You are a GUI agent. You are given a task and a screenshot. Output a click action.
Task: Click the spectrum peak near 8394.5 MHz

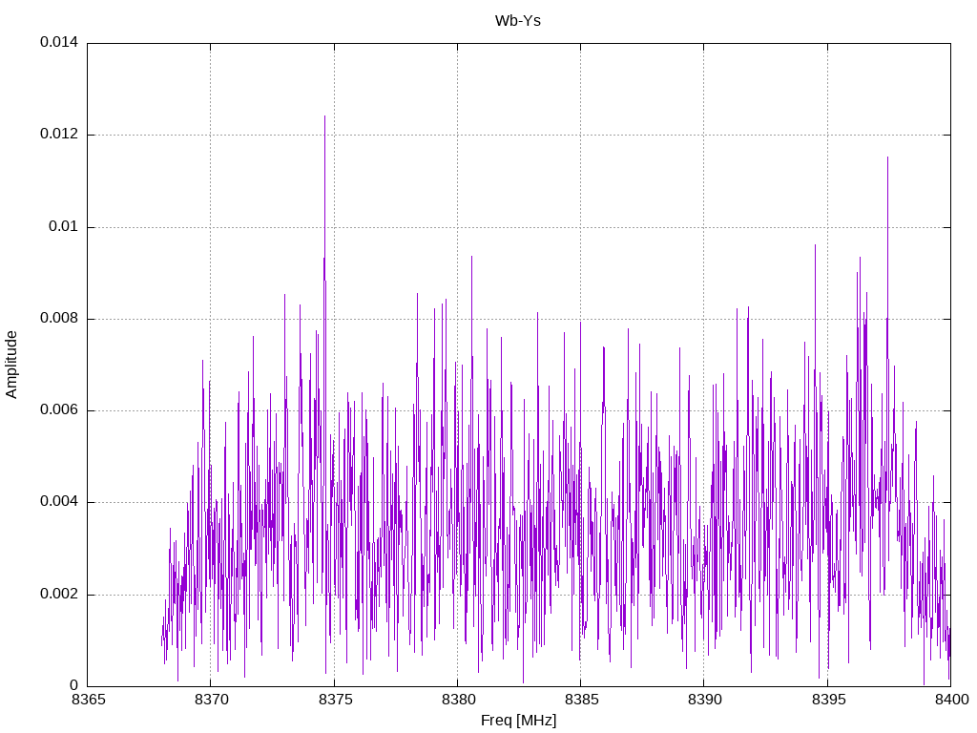coord(815,245)
